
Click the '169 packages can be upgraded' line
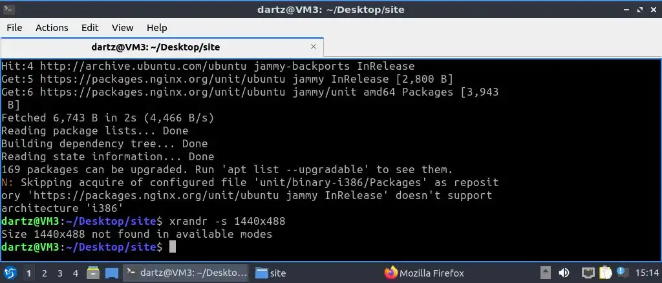coord(227,169)
